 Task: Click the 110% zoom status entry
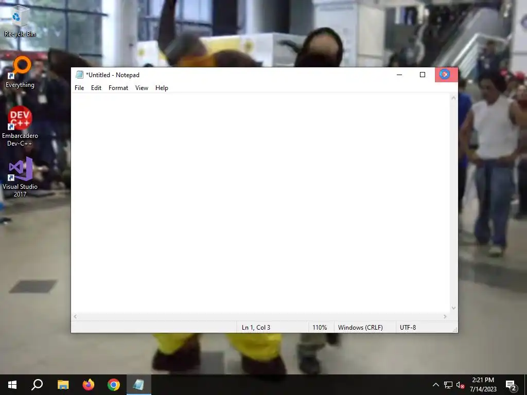[320, 328]
